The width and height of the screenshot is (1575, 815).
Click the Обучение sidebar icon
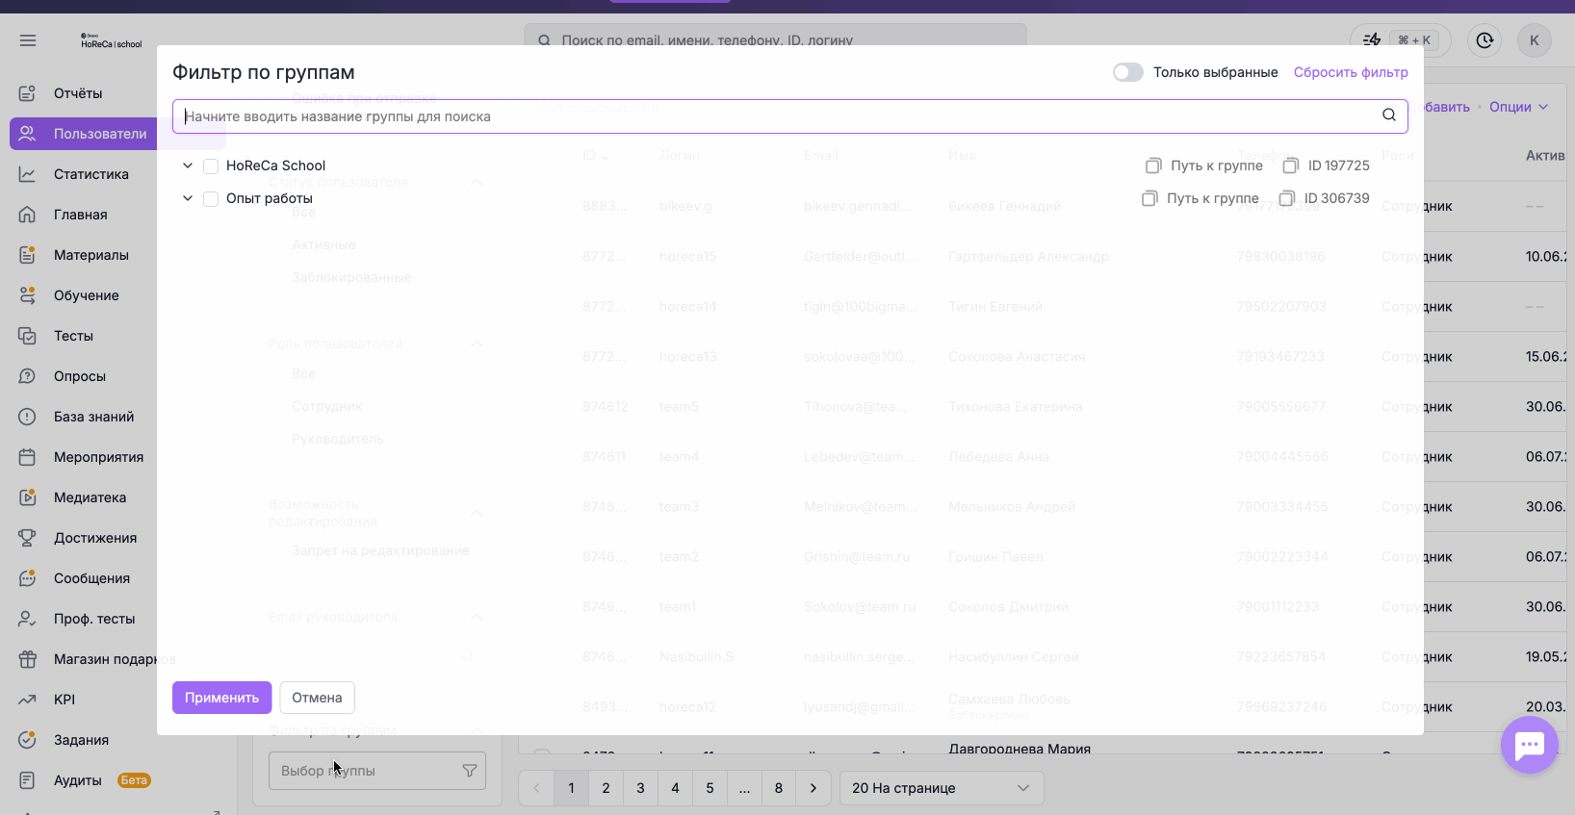pos(27,295)
